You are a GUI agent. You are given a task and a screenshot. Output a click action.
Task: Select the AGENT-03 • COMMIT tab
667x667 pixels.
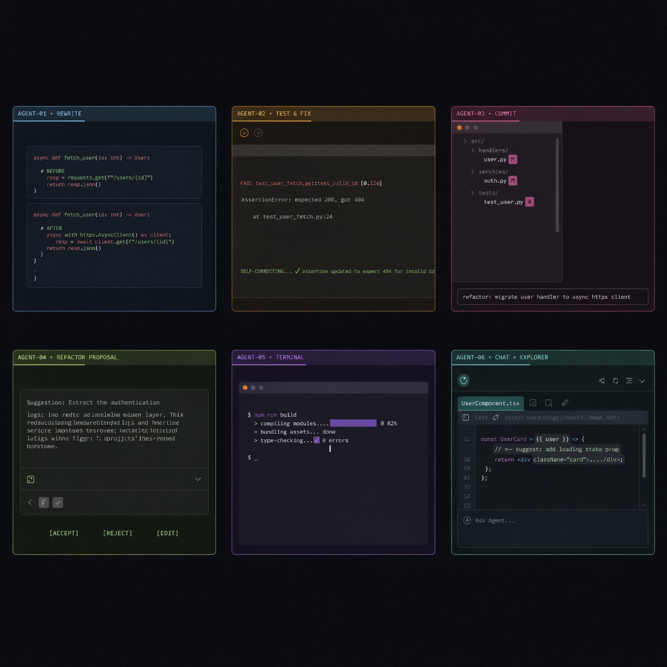(486, 114)
